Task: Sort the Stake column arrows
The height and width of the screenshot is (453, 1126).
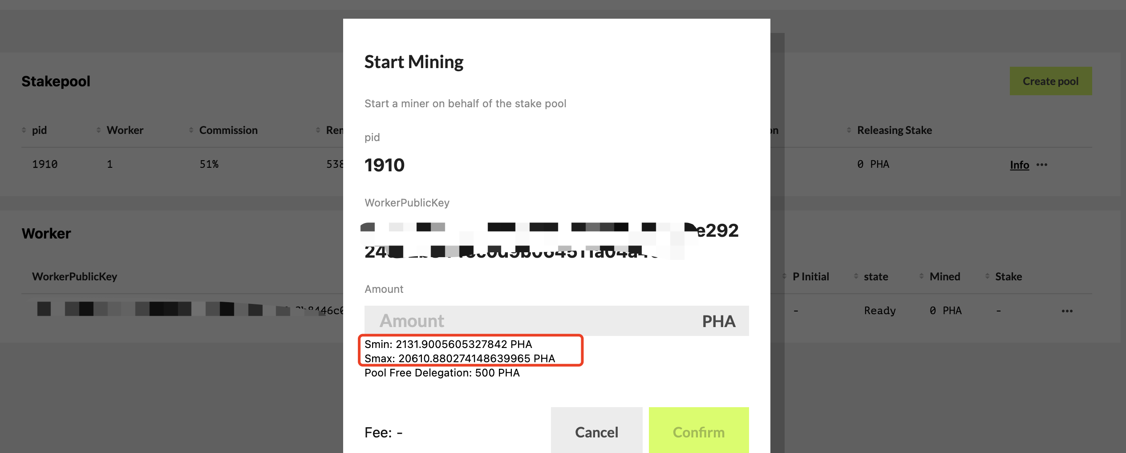Action: pyautogui.click(x=987, y=276)
